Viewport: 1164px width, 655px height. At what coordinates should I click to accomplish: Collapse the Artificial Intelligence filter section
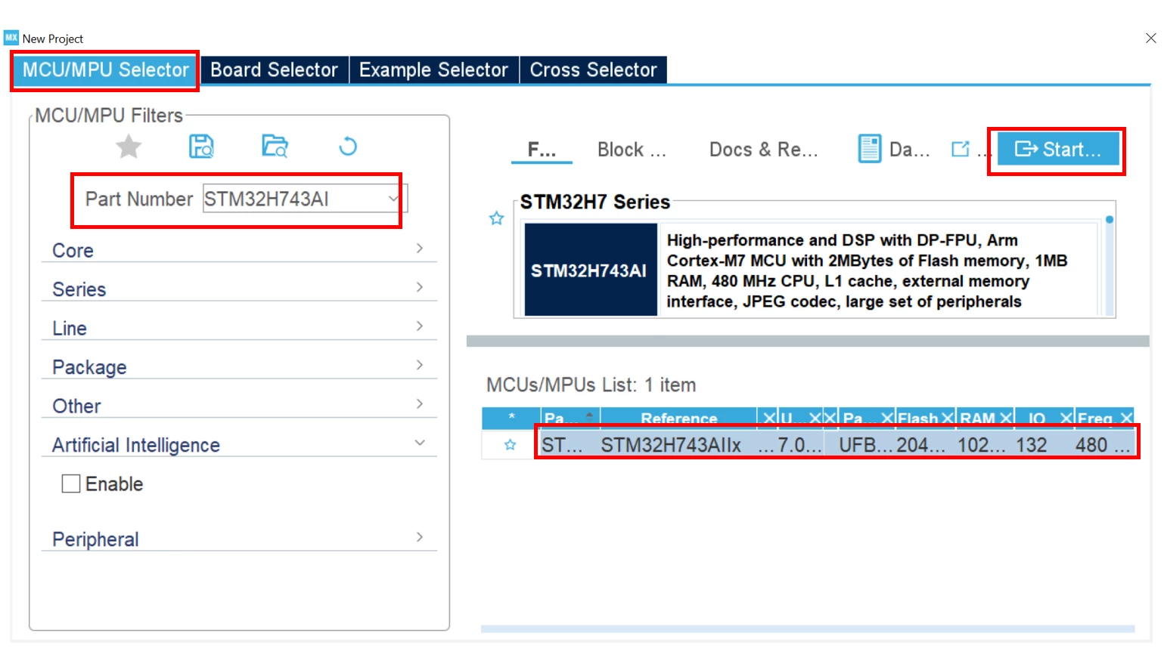pos(239,444)
